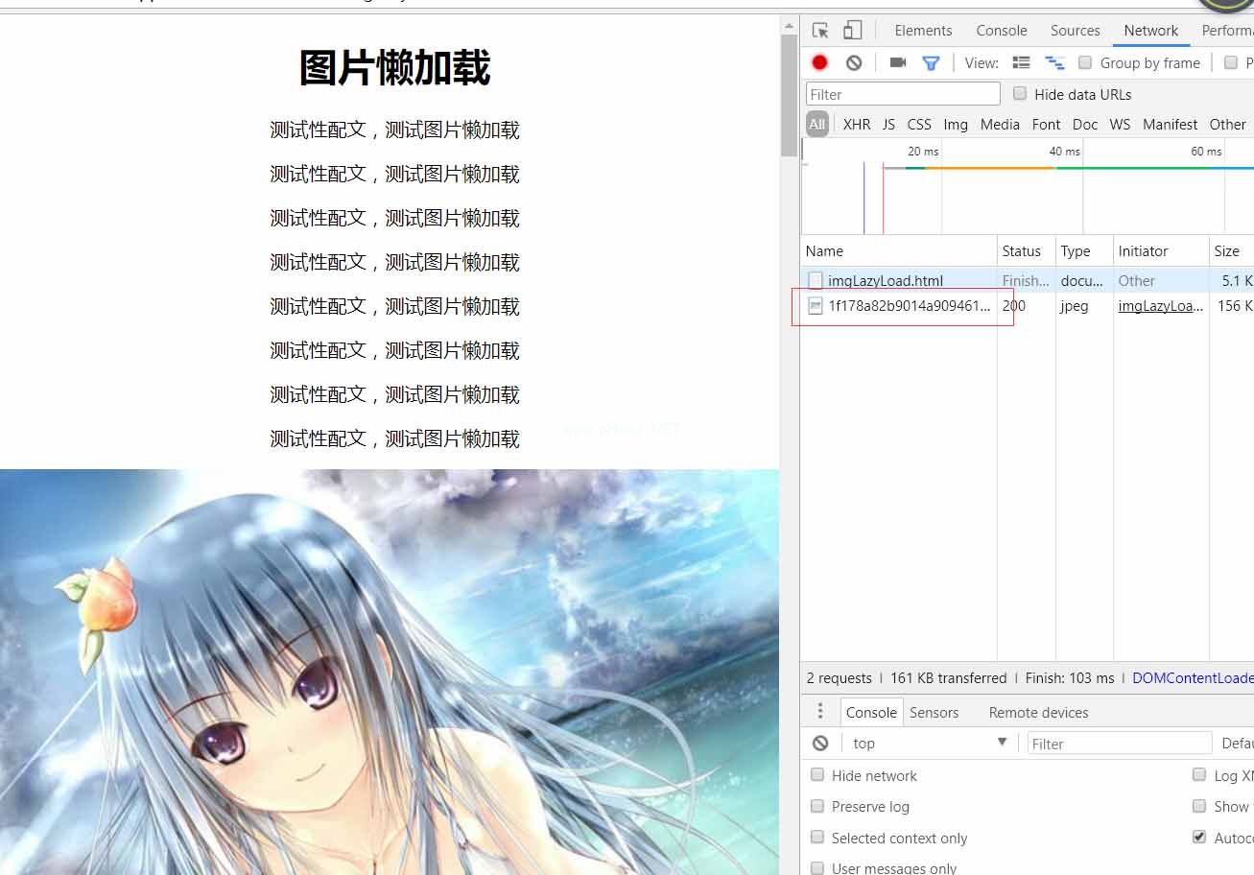The image size is (1254, 875).
Task: Enable the Preserve log checkbox
Action: tap(817, 807)
